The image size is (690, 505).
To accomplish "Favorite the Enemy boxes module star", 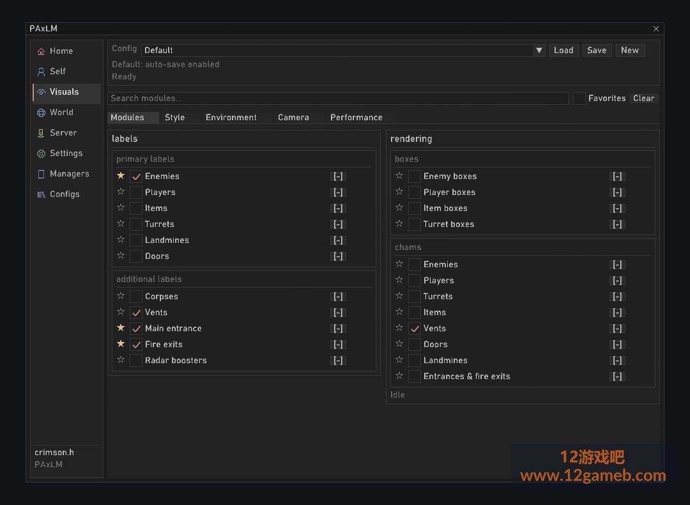I will pyautogui.click(x=399, y=176).
